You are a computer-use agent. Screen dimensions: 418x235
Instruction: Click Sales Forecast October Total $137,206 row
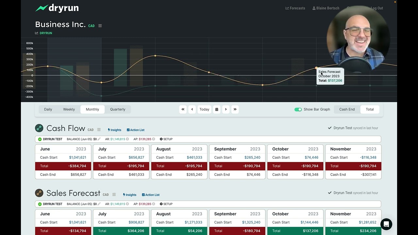(295, 231)
